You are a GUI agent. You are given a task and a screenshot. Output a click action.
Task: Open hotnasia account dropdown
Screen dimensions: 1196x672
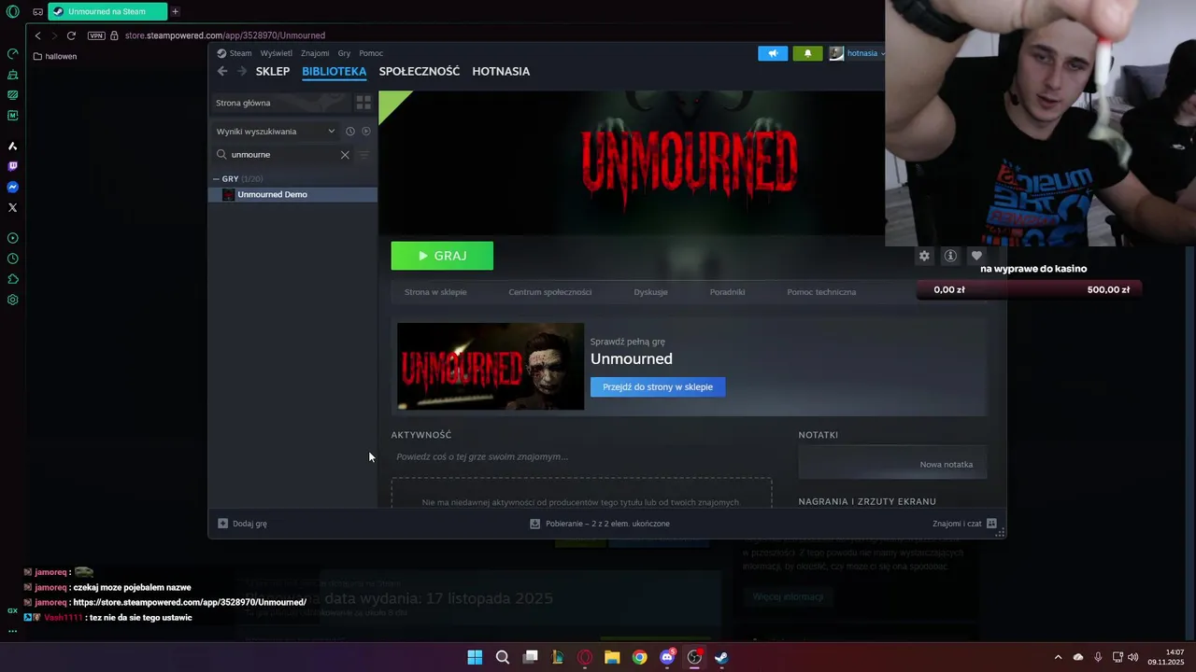857,53
